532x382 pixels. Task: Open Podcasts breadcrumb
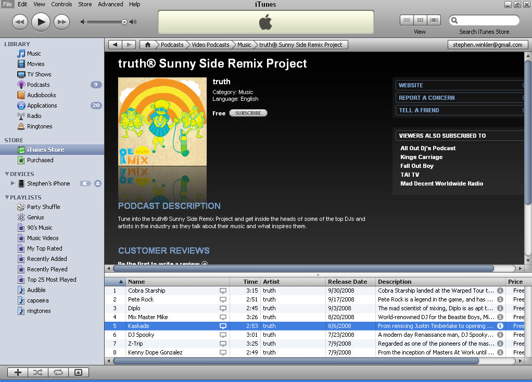tap(172, 45)
